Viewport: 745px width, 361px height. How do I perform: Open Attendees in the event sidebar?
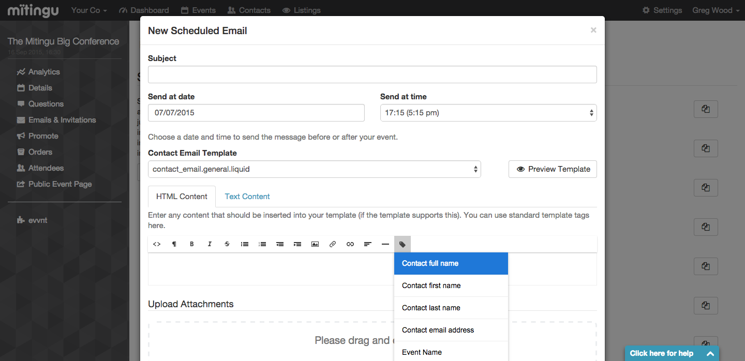[x=41, y=168]
